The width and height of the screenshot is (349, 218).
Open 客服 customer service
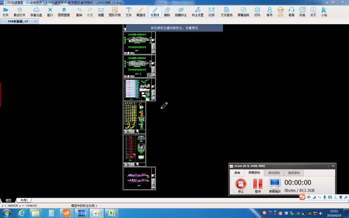point(291,12)
